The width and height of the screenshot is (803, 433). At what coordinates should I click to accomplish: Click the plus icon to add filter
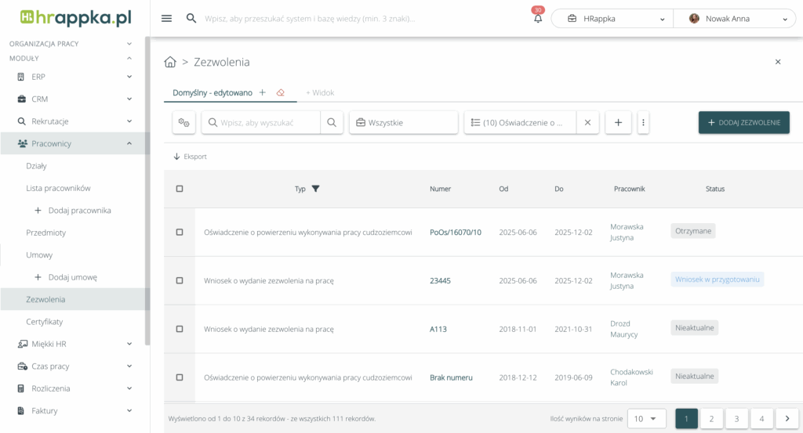point(618,122)
